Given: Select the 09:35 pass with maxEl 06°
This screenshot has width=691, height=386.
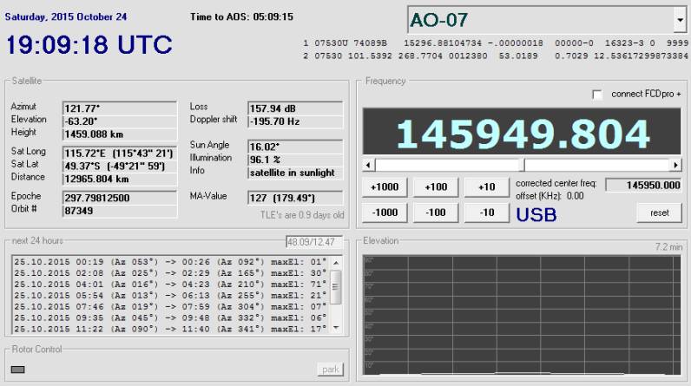Looking at the screenshot, I should pyautogui.click(x=170, y=317).
